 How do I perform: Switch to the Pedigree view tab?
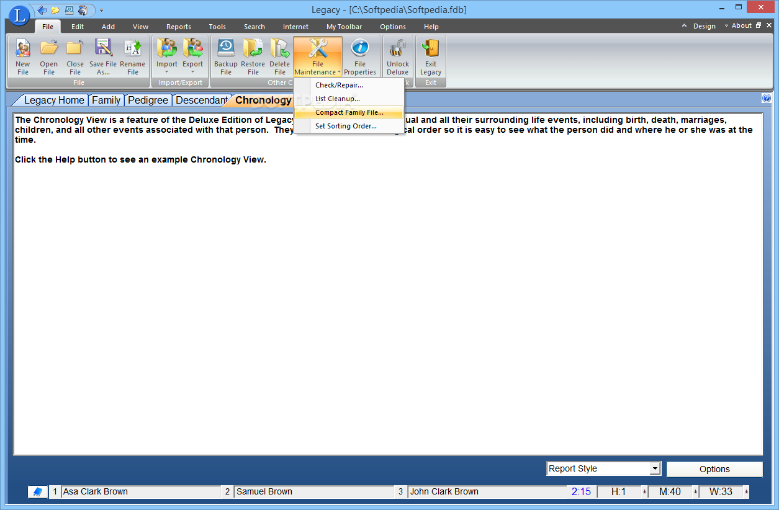click(x=148, y=100)
